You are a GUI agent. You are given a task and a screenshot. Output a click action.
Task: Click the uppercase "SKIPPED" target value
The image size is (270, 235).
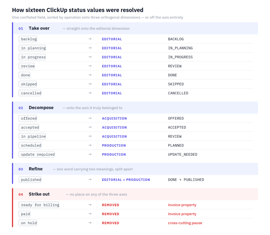(176, 84)
